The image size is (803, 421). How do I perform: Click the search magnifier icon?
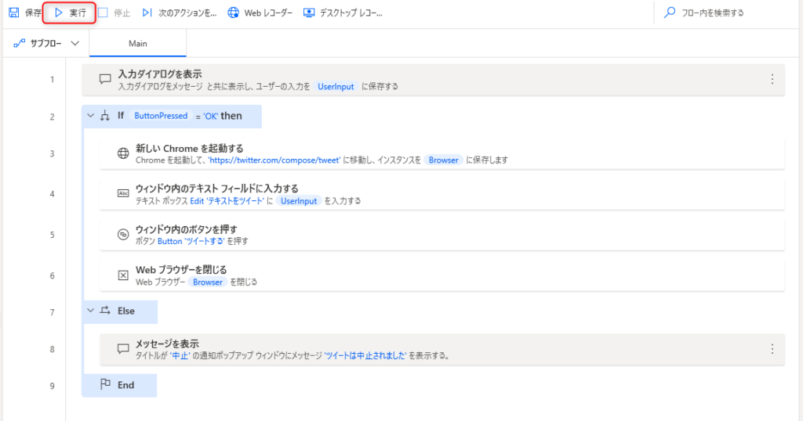click(x=670, y=13)
